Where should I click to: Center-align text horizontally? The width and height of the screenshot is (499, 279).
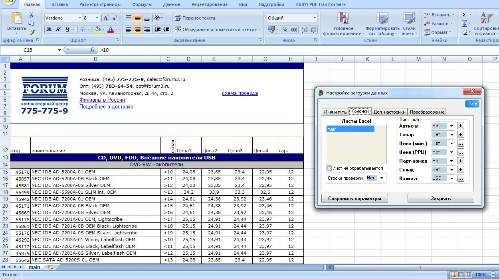tap(137, 29)
